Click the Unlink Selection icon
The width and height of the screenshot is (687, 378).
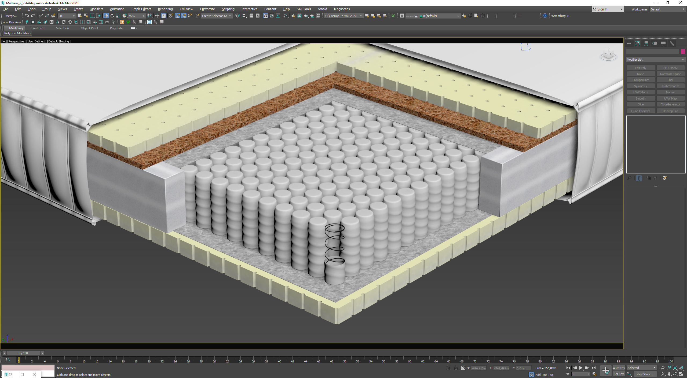point(47,16)
